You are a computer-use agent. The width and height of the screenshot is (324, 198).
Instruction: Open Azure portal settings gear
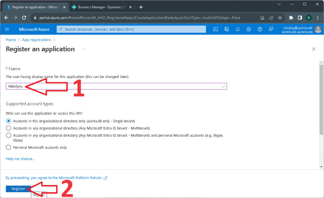[249, 29]
